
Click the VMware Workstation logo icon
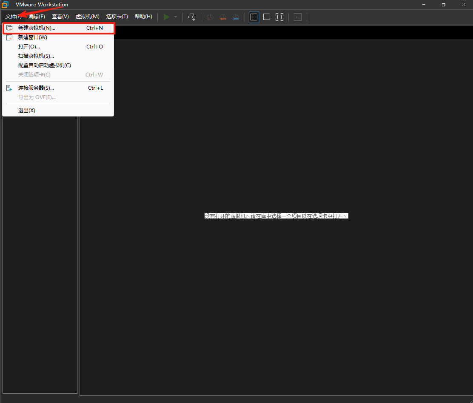[5, 5]
